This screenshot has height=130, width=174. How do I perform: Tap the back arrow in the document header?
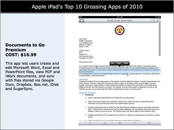click(x=82, y=21)
